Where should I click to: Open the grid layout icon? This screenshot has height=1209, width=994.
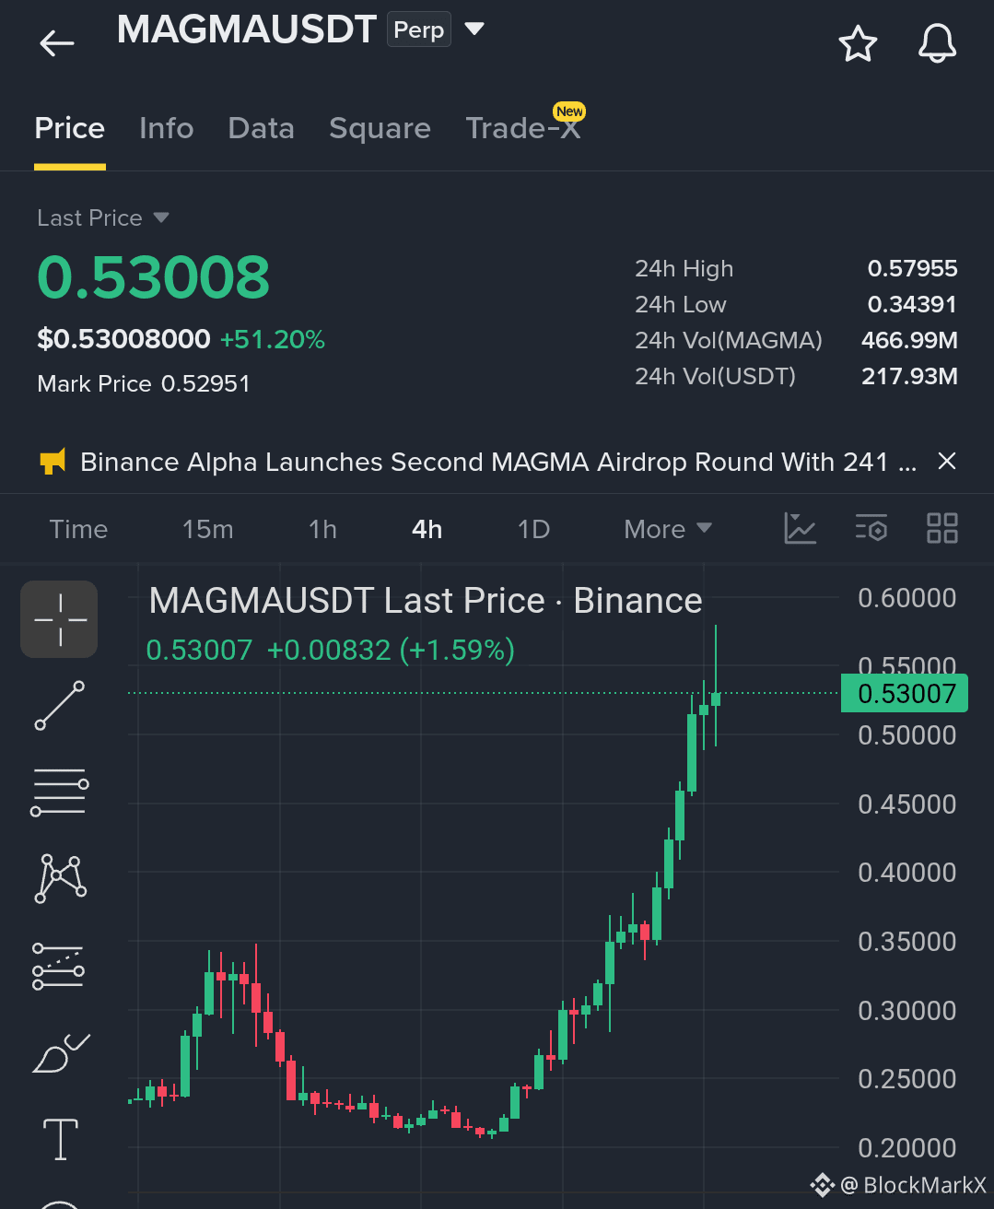point(941,528)
